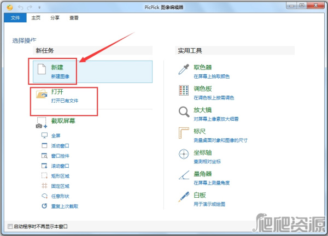The image size is (328, 236).
Task: Click the color grid icon for 调色板
Action: [x=184, y=90]
